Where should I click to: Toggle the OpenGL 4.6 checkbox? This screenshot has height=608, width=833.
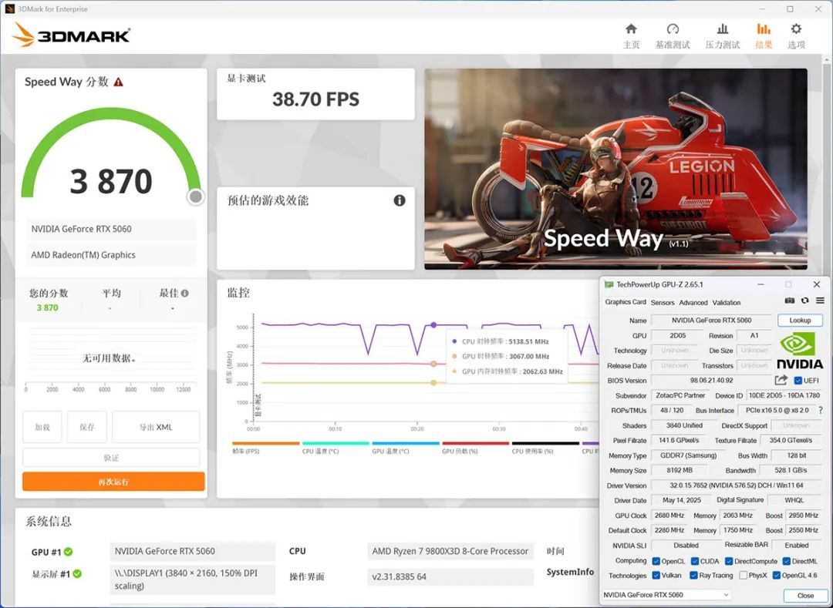[776, 575]
